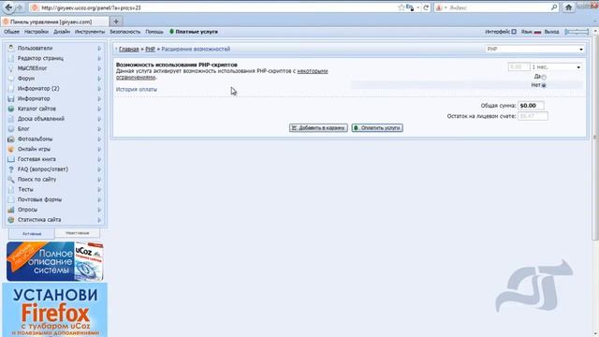
Task: Expand the Форум submenu arrow
Action: click(99, 79)
